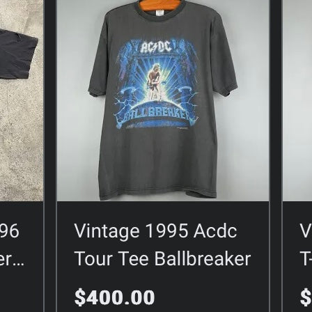This screenshot has width=312, height=312.
Task: Click the Tour Tee Ballbreaker title line
Action: [x=162, y=258]
